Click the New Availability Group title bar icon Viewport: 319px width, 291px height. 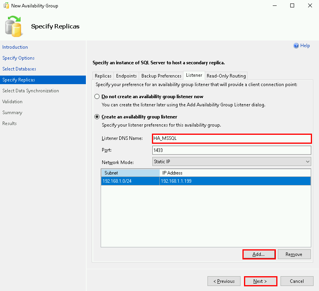pyautogui.click(x=6, y=6)
